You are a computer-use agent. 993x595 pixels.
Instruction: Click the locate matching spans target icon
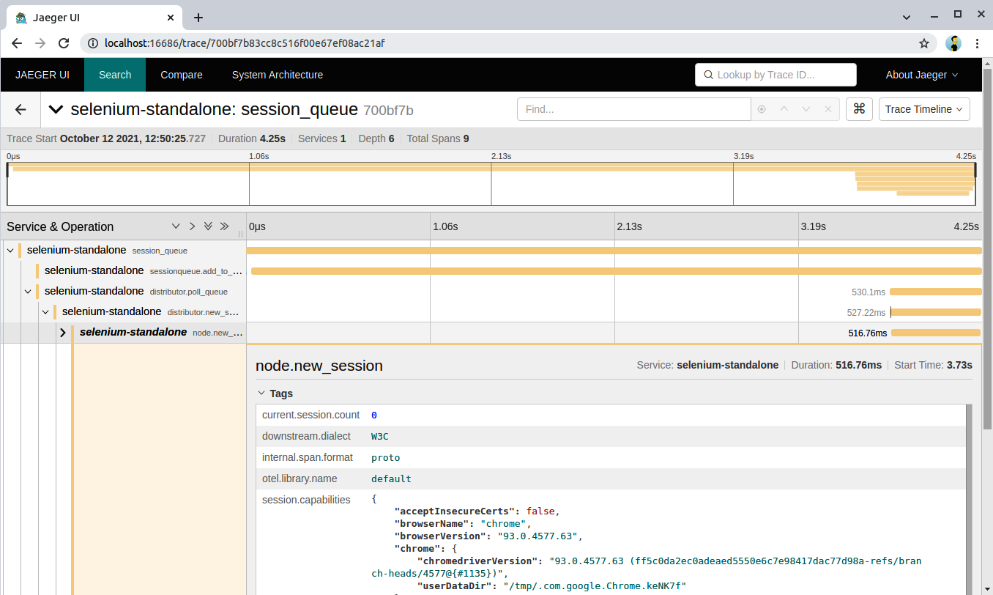[762, 109]
